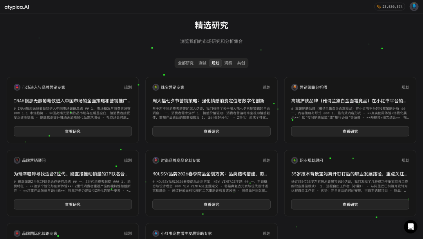The image size is (423, 239).
Task: View research for 周大福七夕节营销策略 card
Action: coord(211,132)
